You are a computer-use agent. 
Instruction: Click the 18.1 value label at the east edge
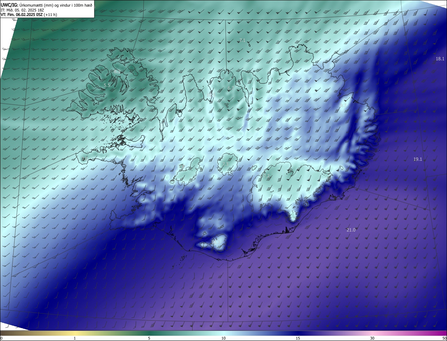(x=440, y=59)
